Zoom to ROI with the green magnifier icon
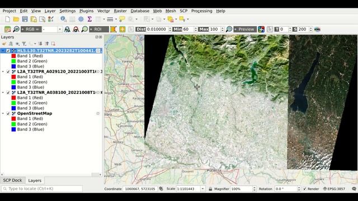The height and width of the screenshot is (201, 358). [84, 29]
